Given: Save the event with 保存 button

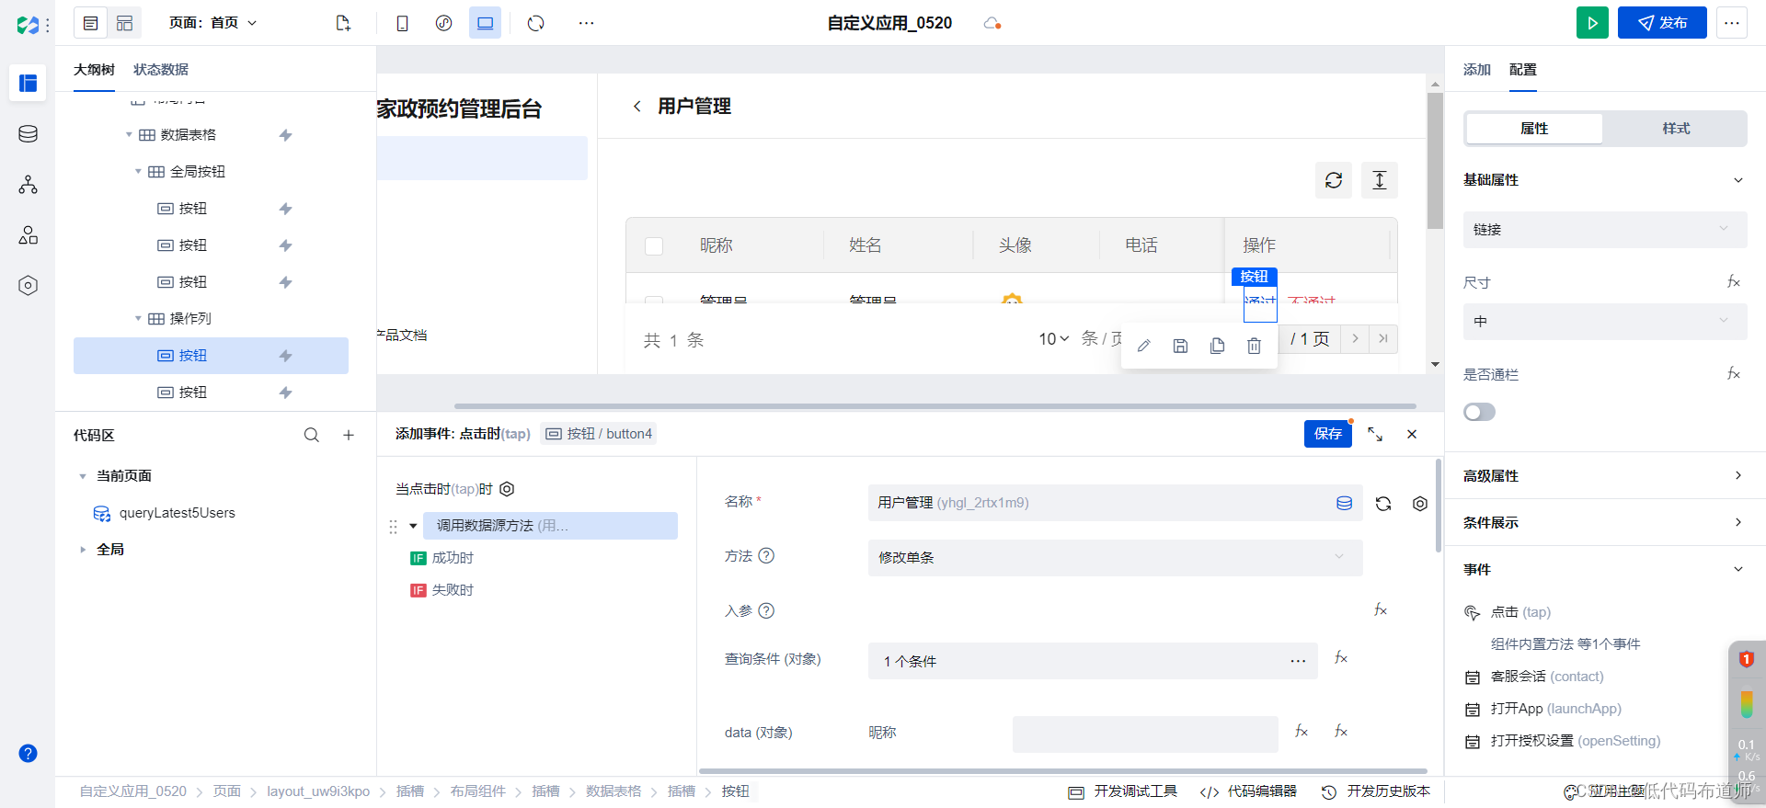Looking at the screenshot, I should pyautogui.click(x=1327, y=434).
